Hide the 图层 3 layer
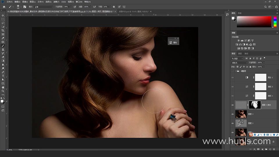Image resolution: width=279 pixels, height=157 pixels. click(233, 114)
